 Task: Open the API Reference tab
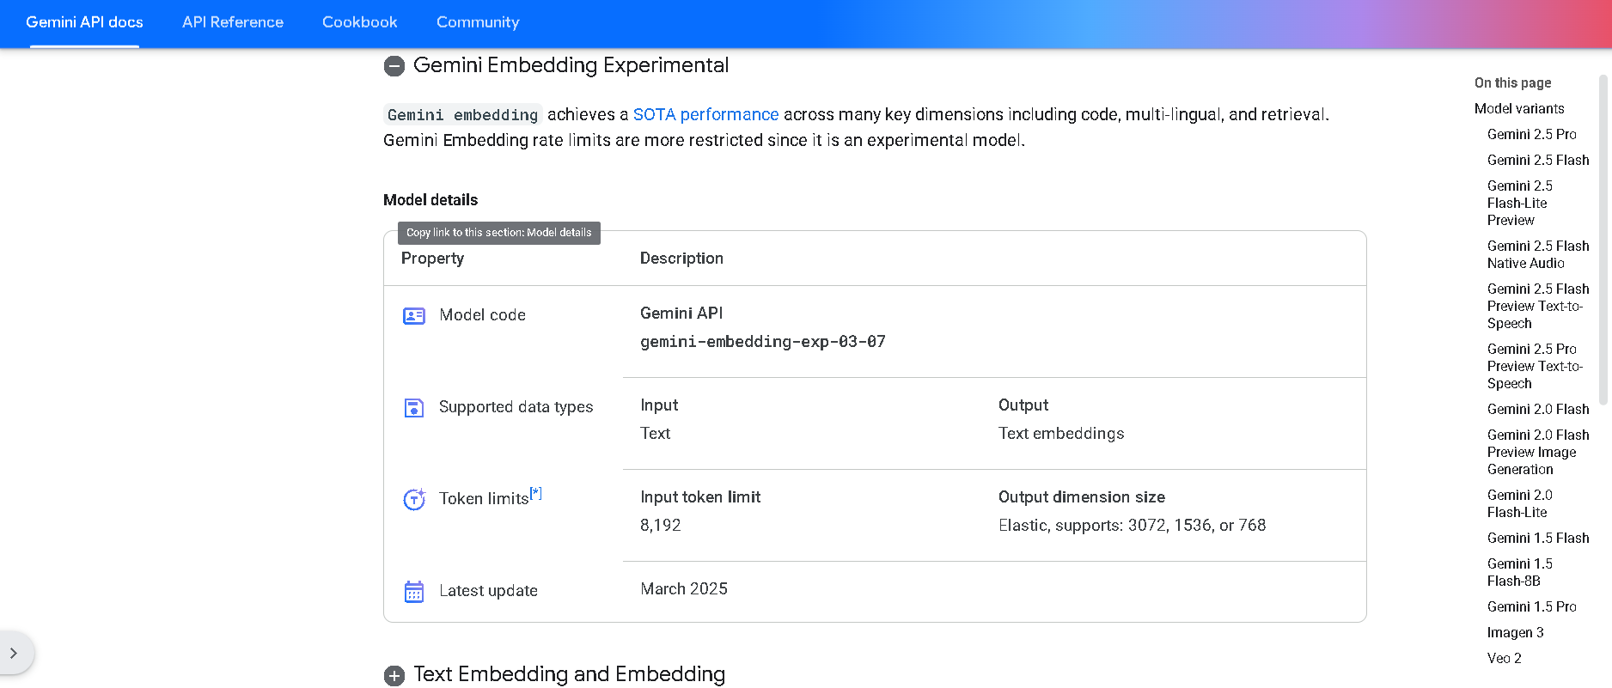coord(233,22)
